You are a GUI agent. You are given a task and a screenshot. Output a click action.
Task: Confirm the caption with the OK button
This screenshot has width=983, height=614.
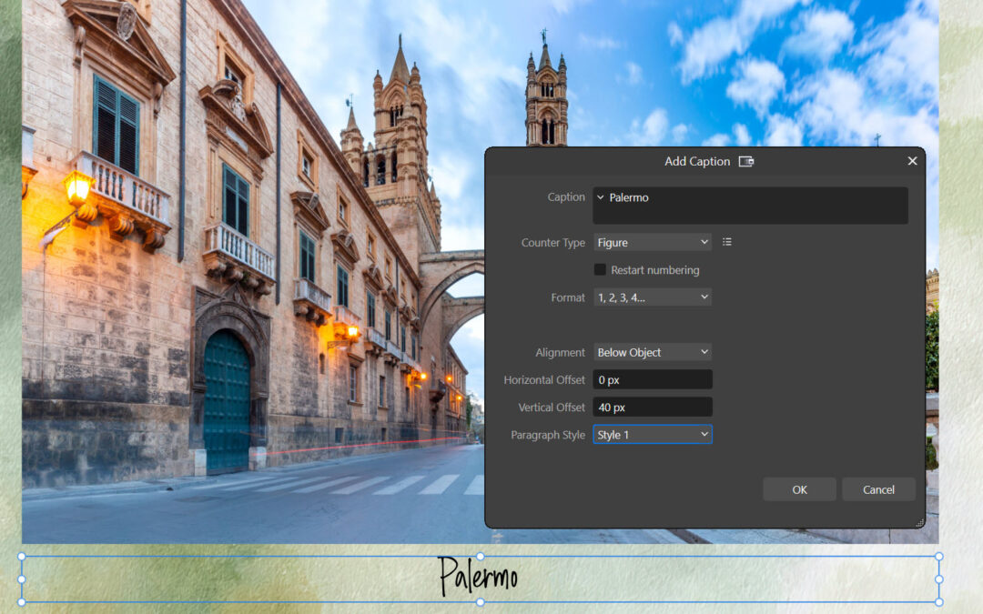coord(799,488)
